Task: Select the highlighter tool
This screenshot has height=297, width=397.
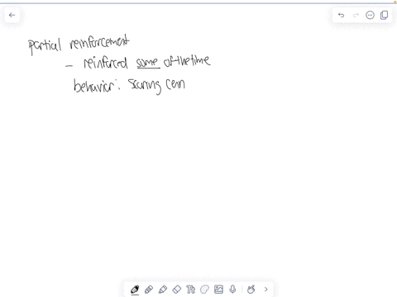Action: 163,290
